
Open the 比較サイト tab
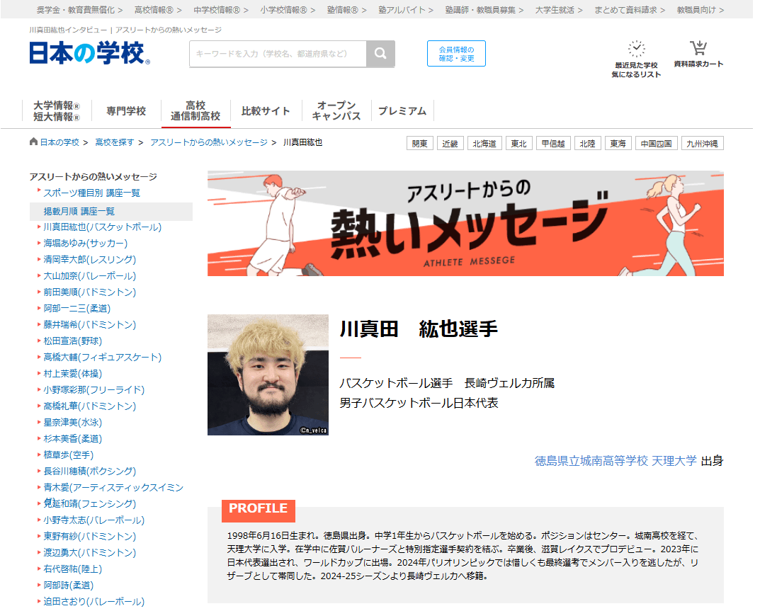(x=265, y=110)
